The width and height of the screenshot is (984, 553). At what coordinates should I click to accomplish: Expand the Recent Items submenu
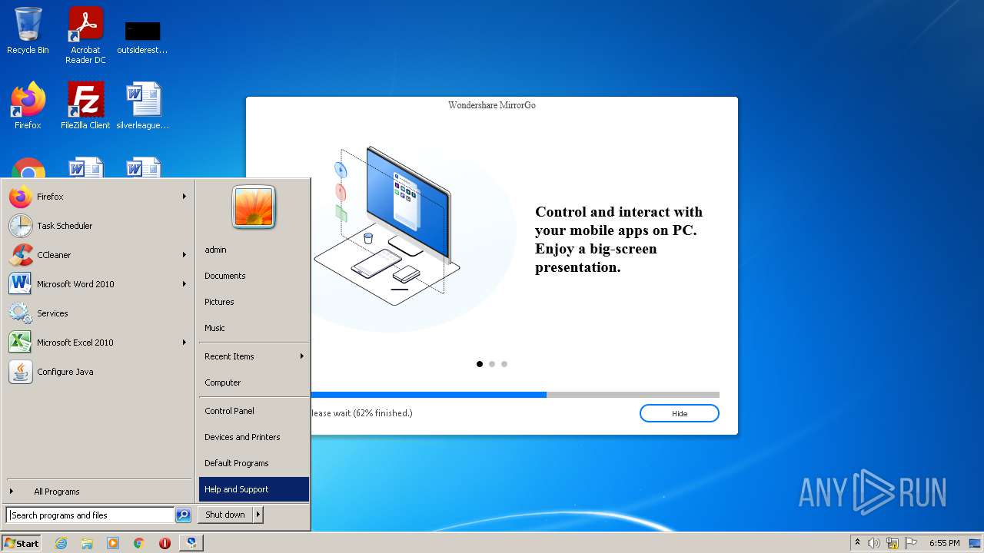pyautogui.click(x=254, y=356)
